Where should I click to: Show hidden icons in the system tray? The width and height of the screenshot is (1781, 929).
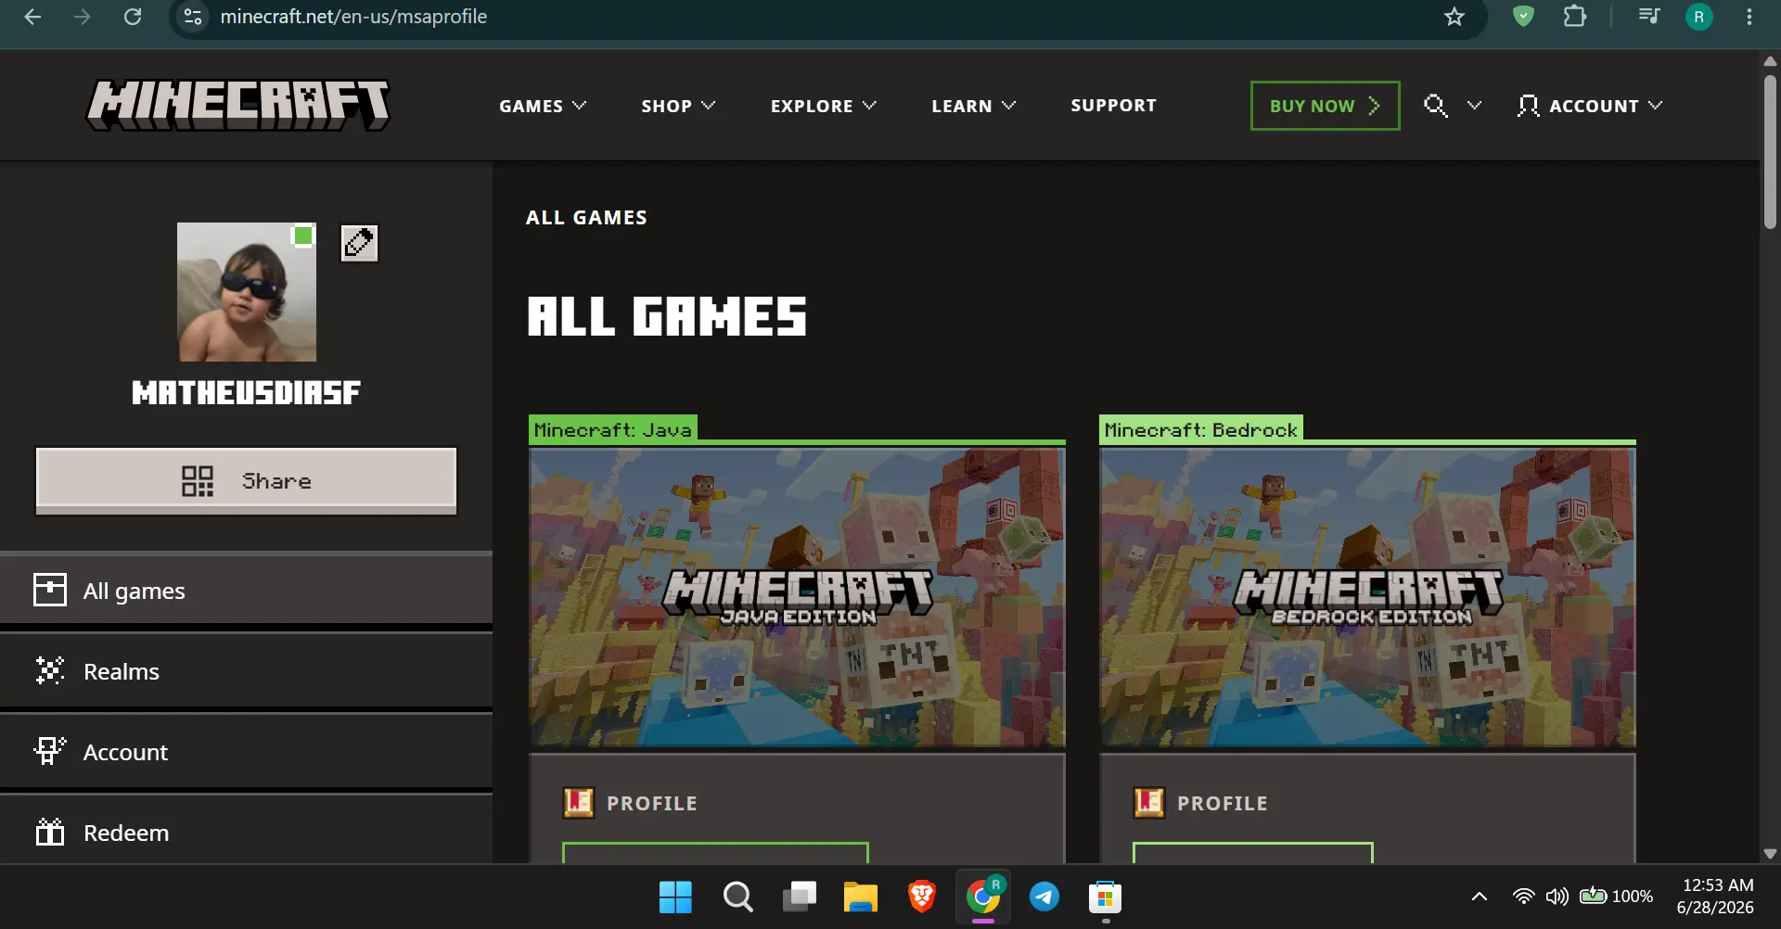pos(1480,897)
